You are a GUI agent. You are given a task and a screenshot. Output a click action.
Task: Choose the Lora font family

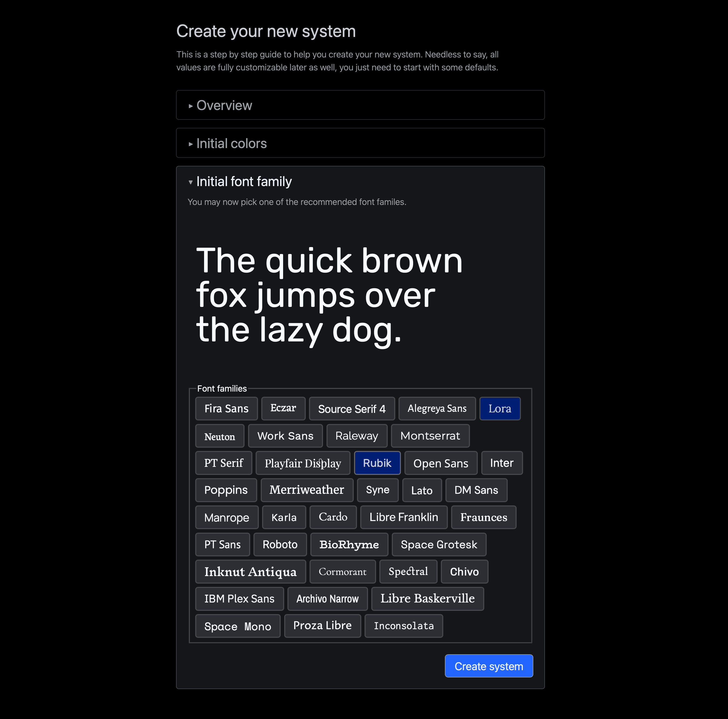(499, 409)
